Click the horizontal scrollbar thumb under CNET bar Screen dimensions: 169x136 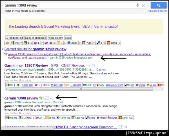point(81,89)
